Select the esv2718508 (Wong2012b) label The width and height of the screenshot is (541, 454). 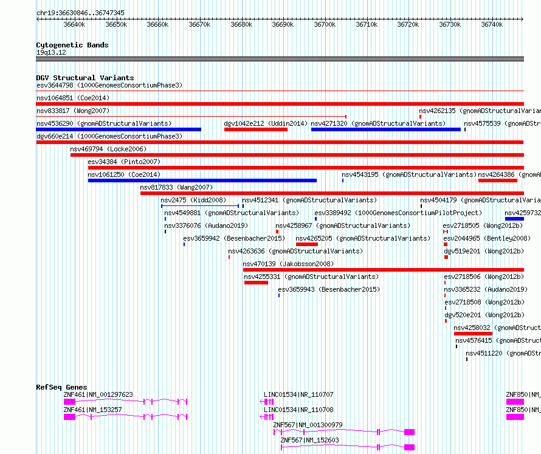[x=484, y=302]
